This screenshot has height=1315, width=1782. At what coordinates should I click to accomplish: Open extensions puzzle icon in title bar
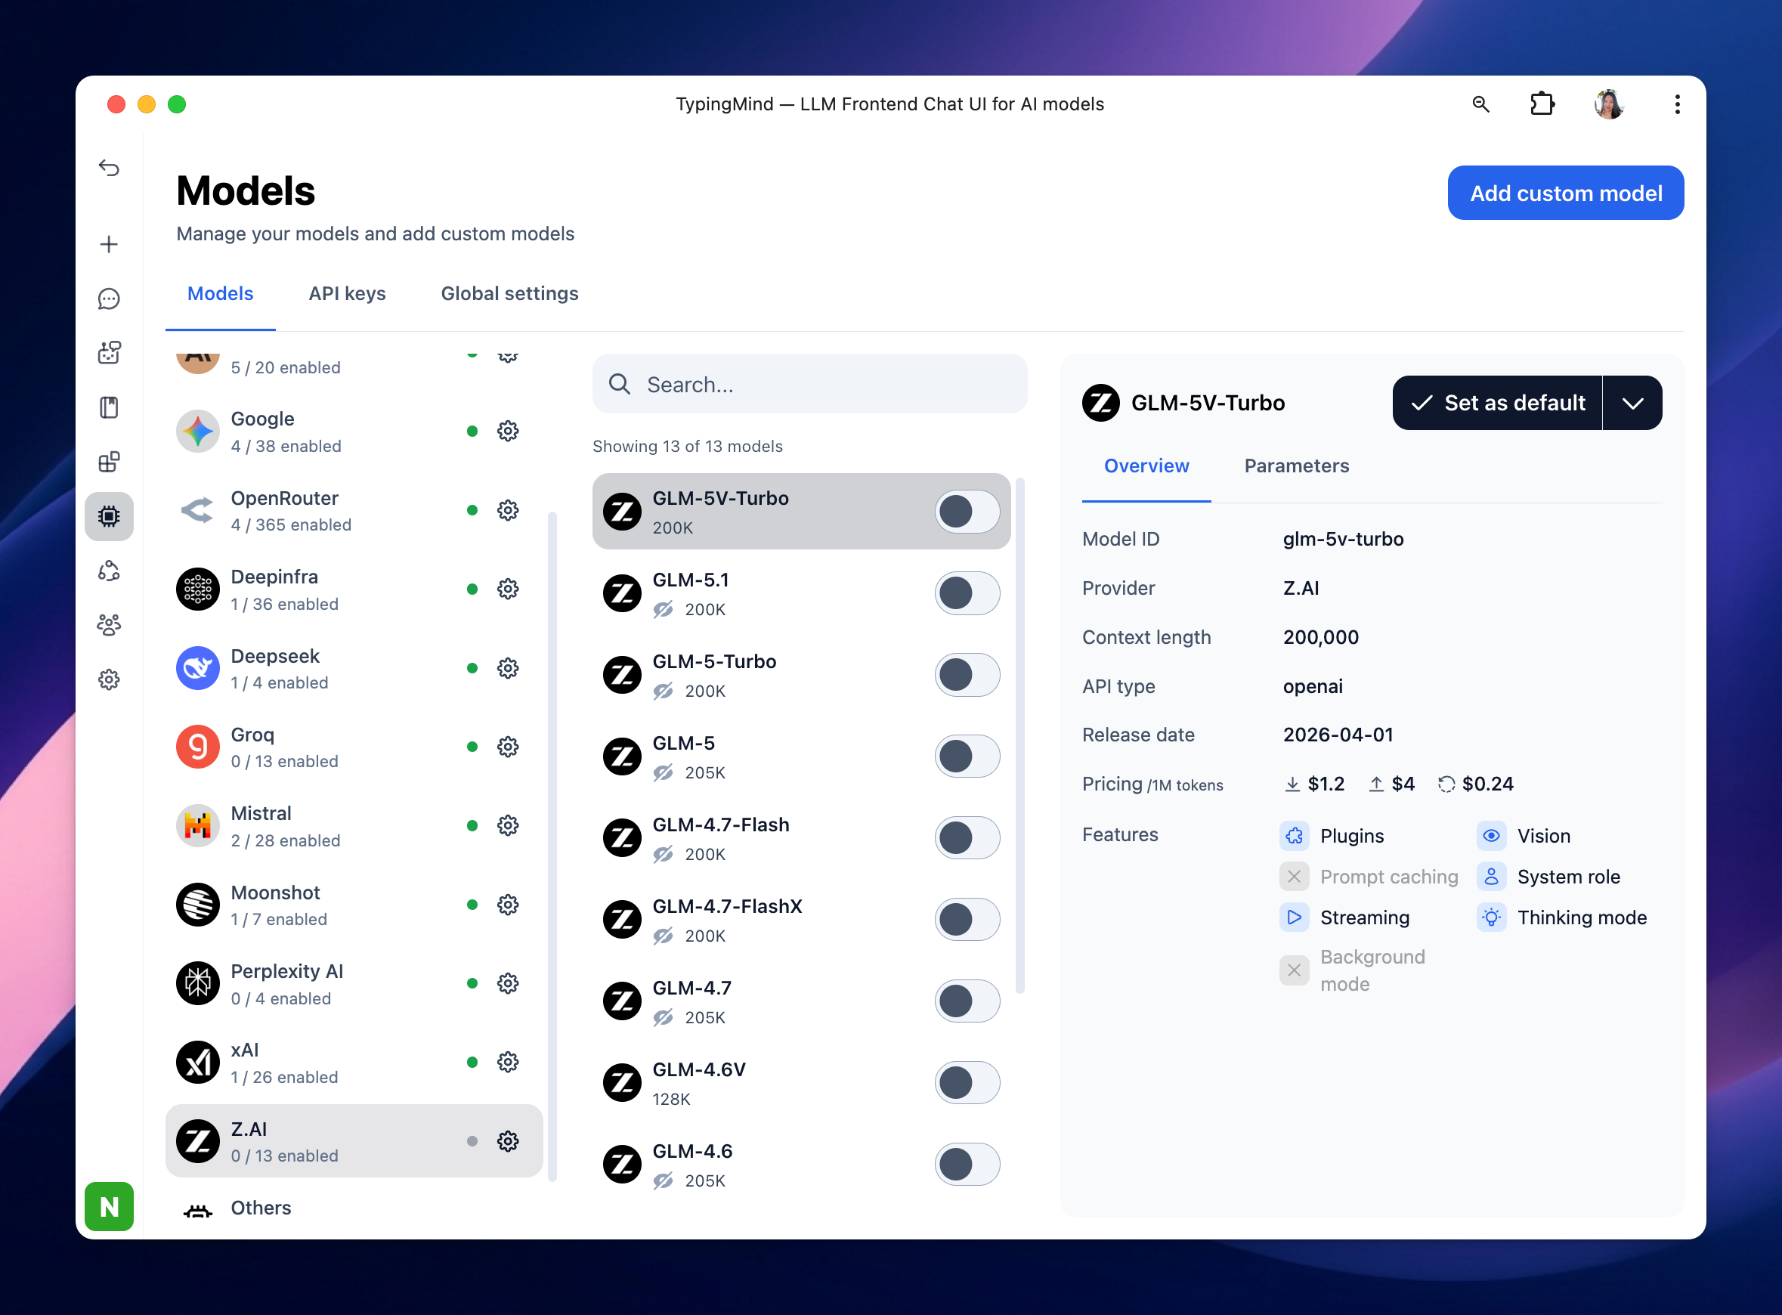(1542, 104)
